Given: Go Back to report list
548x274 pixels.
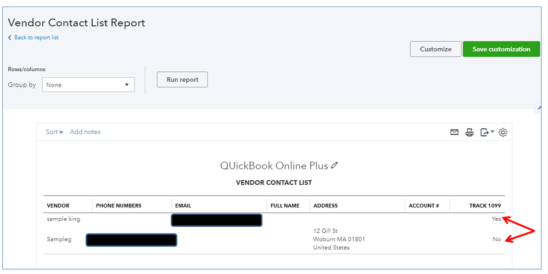Looking at the screenshot, I should (x=36, y=37).
